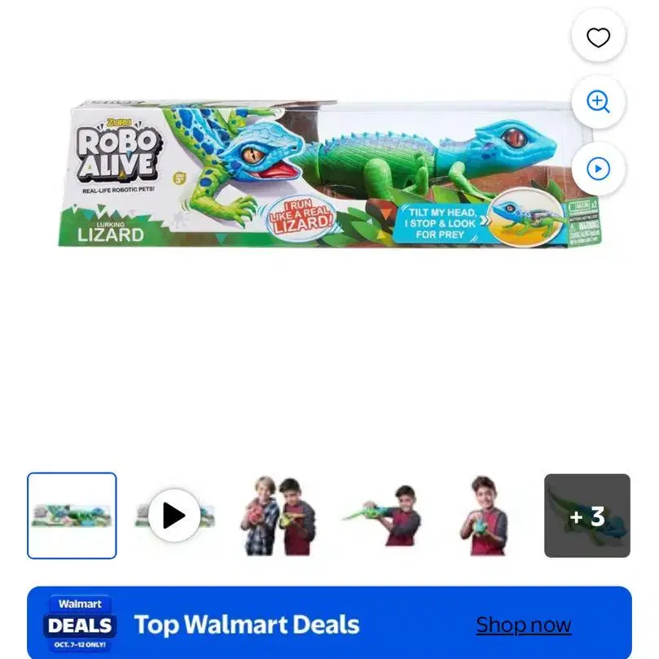This screenshot has width=659, height=659.
Task: View the thumbnail of boy extending green lizard
Action: click(381, 516)
